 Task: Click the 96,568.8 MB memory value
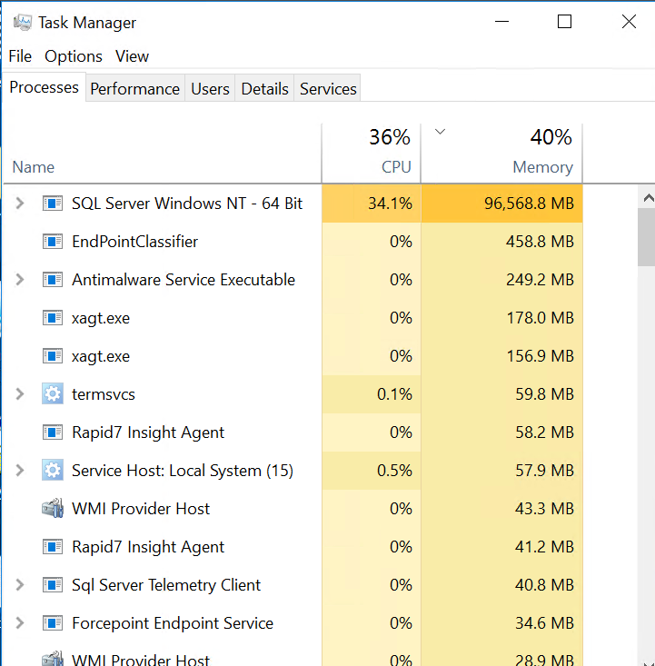pyautogui.click(x=530, y=203)
